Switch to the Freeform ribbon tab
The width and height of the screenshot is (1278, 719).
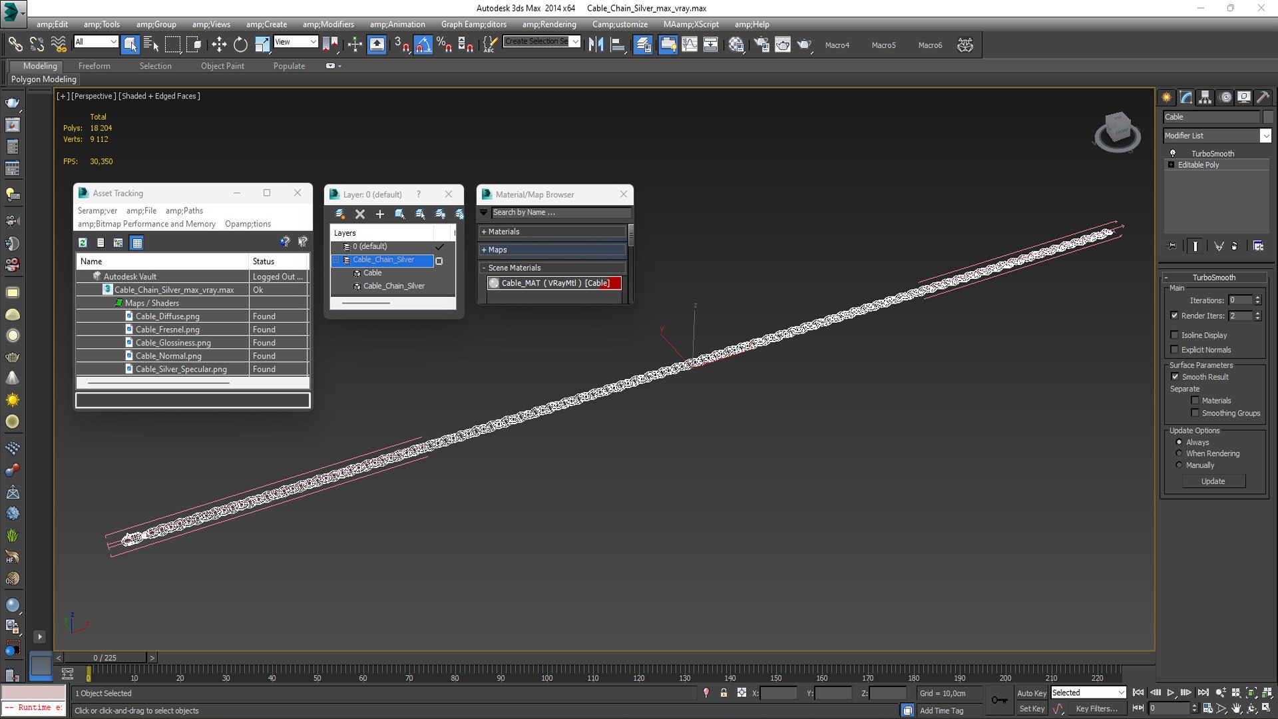pyautogui.click(x=95, y=66)
